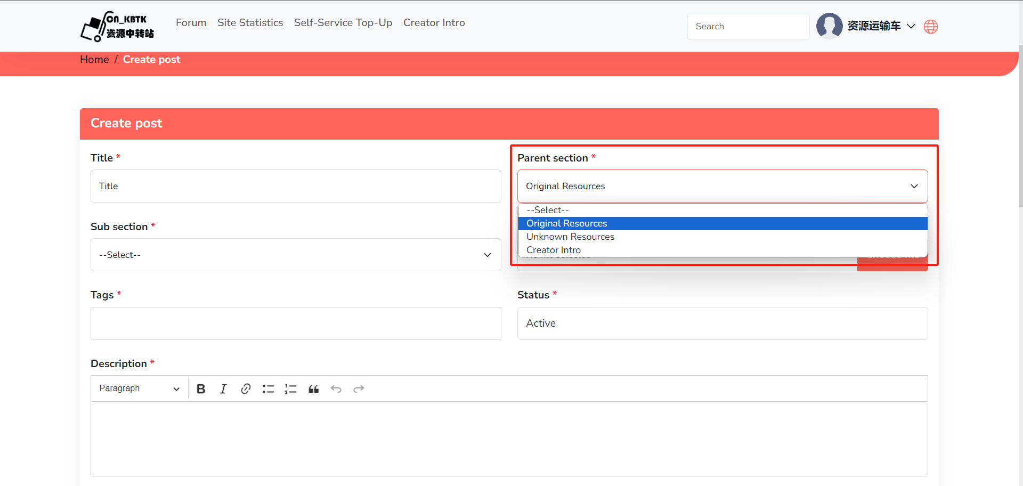1023x486 pixels.
Task: Click the CN_KBTK site logo
Action: pos(117,26)
